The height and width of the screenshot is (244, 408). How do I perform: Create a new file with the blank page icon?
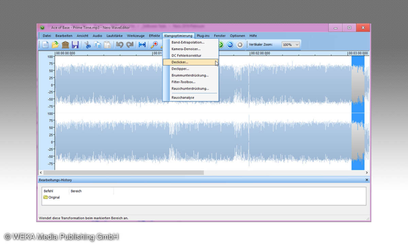click(x=45, y=44)
